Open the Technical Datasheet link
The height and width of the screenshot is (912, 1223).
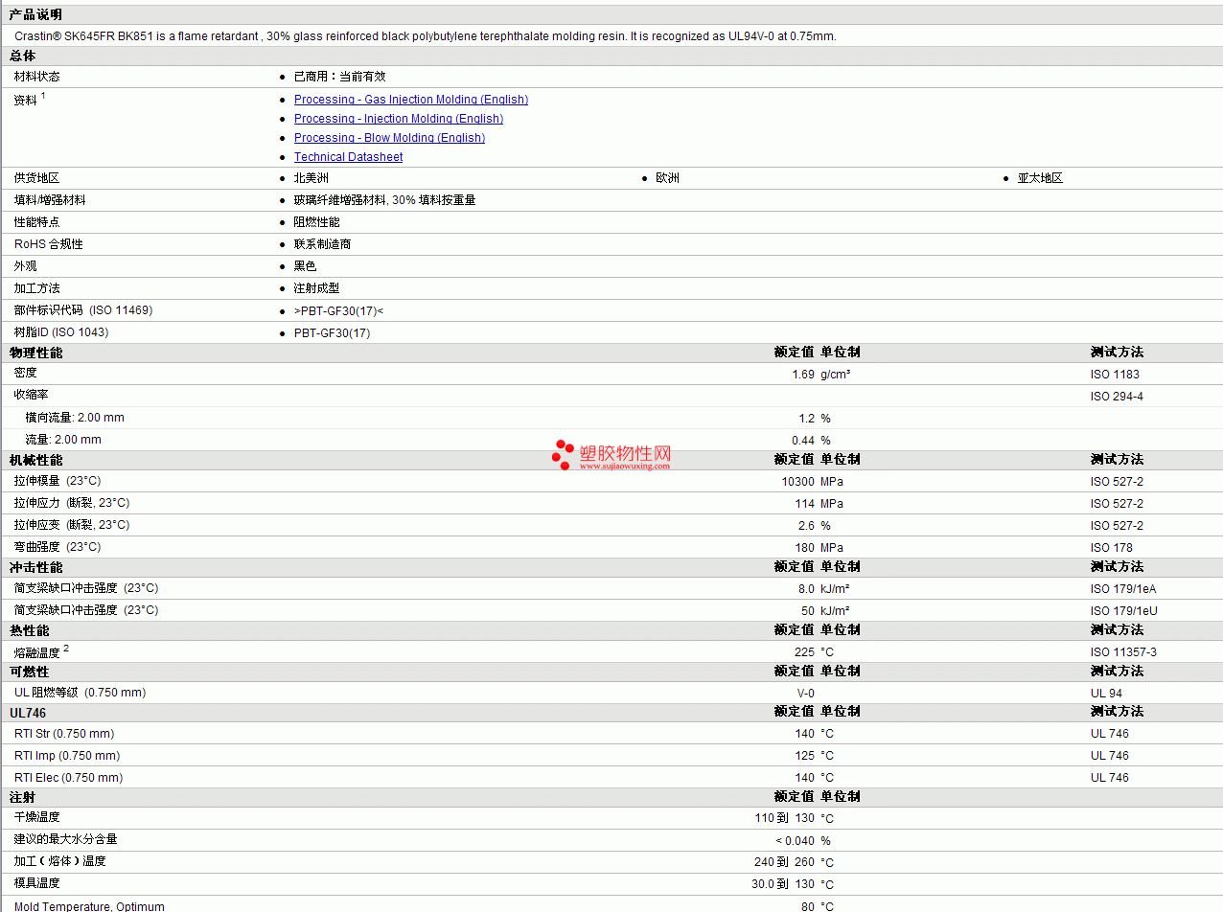pyautogui.click(x=349, y=157)
